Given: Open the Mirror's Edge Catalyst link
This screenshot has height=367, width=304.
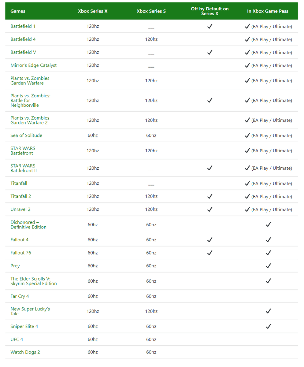Looking at the screenshot, I should click(x=34, y=65).
